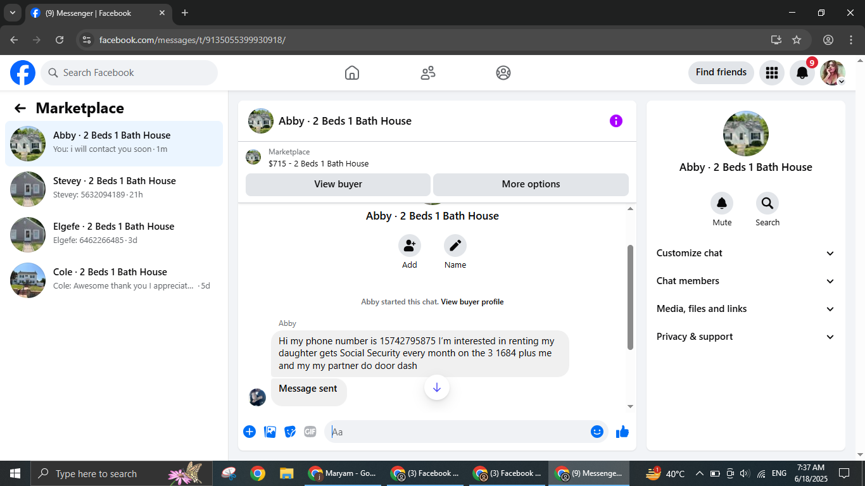Expand Media, files and links section

[746, 309]
